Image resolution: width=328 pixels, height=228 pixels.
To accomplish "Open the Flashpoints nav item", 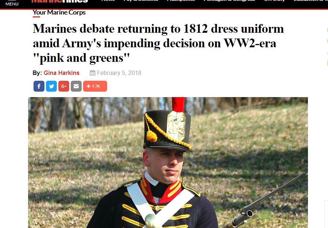I will click(x=181, y=1).
